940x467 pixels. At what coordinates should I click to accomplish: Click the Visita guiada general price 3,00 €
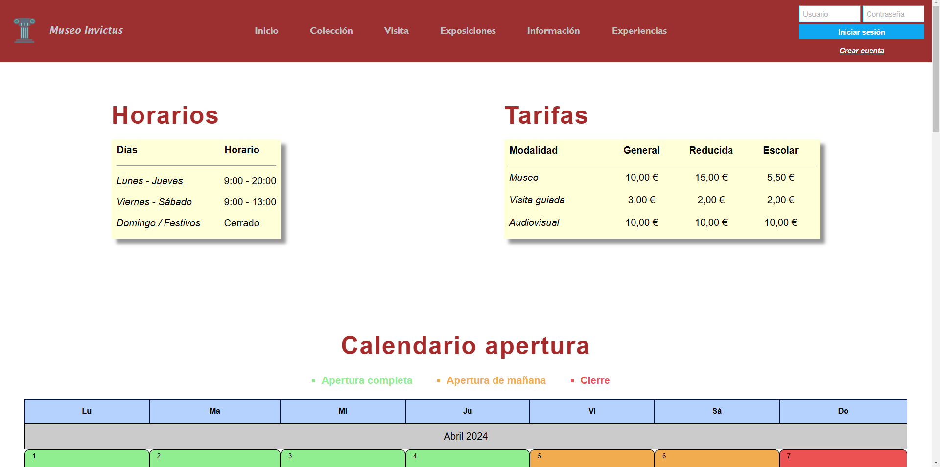coord(641,200)
